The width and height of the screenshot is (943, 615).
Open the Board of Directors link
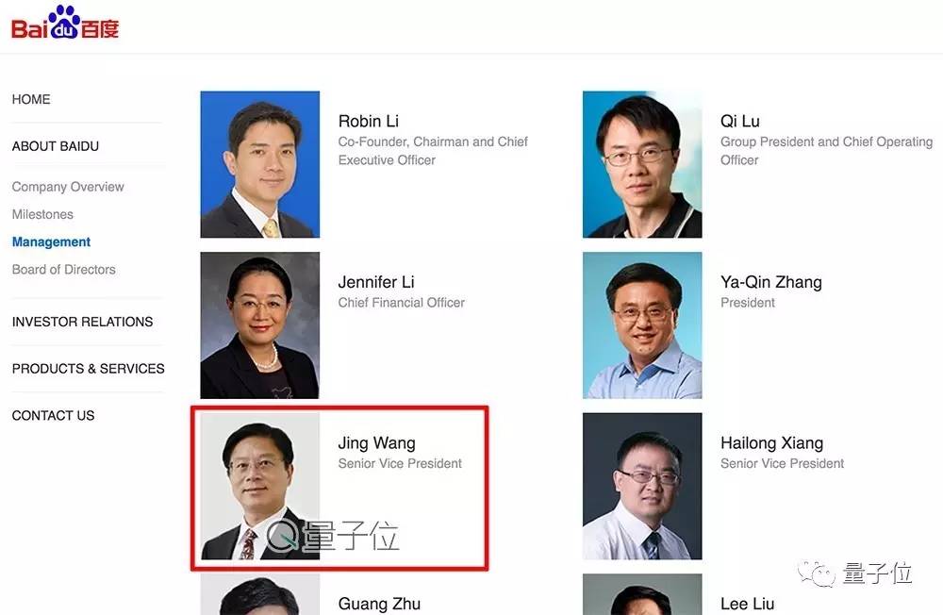pyautogui.click(x=64, y=270)
